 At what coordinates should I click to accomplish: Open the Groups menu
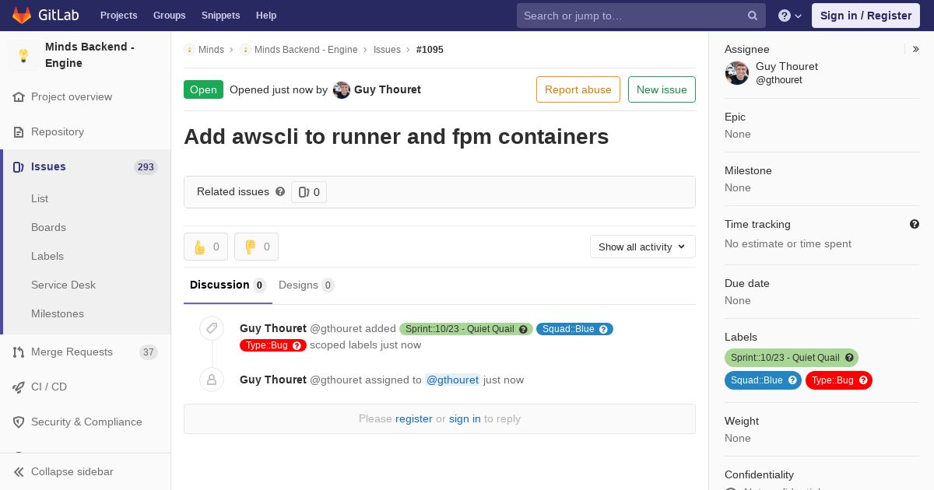170,16
